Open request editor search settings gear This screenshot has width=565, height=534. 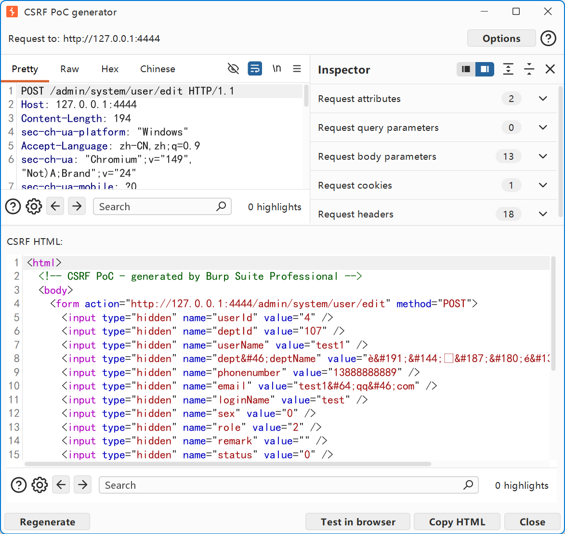(34, 206)
